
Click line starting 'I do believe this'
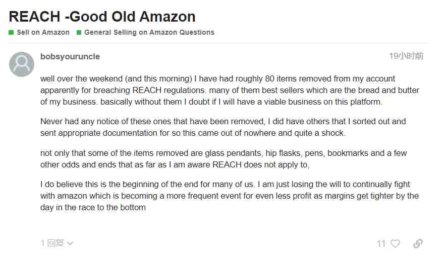pos(225,184)
